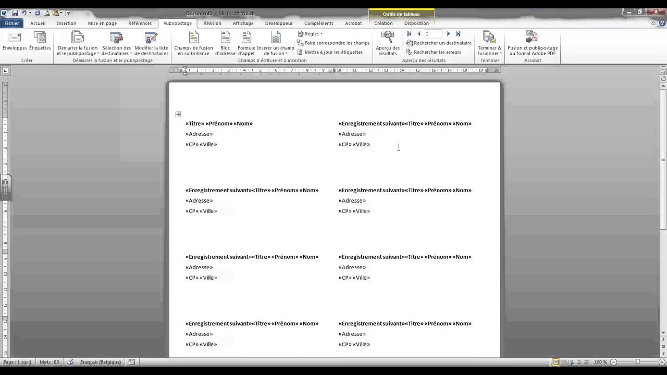Viewport: 667px width, 375px height.
Task: Open Démarrer la fusion et le publipostage menu
Action: pos(78,43)
